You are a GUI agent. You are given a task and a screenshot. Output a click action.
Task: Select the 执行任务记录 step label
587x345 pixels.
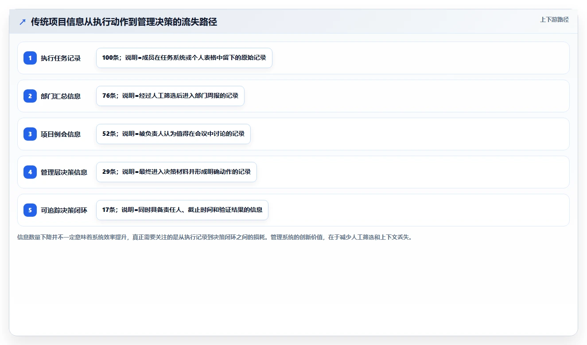pyautogui.click(x=61, y=58)
